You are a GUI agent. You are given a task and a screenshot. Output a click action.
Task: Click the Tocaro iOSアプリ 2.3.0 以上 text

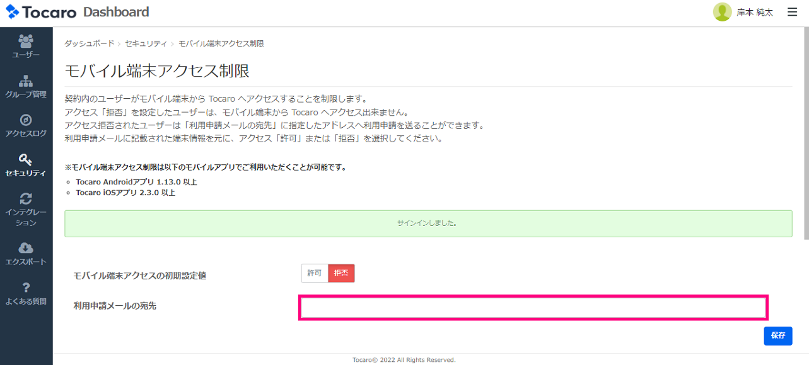tap(125, 193)
